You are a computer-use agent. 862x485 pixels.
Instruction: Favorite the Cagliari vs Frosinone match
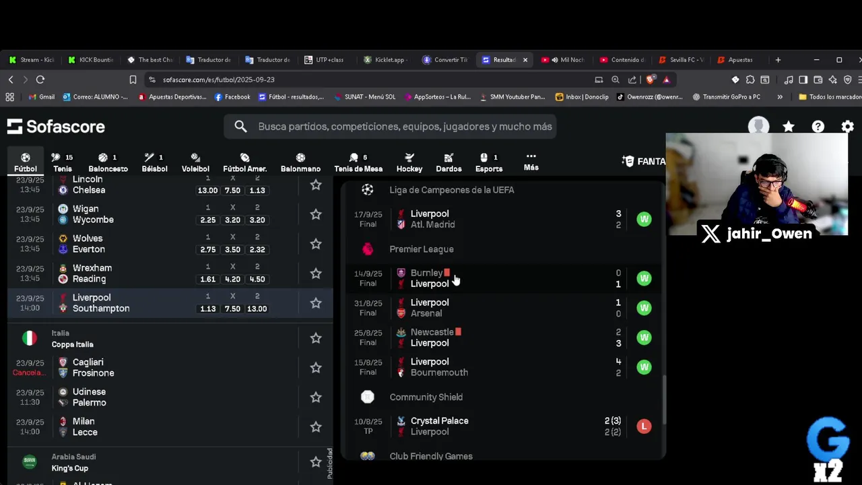pos(316,368)
